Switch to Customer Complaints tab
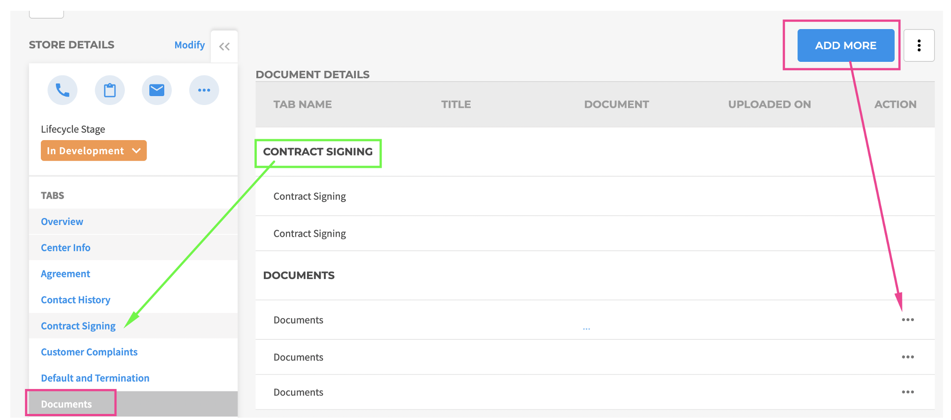The height and width of the screenshot is (420, 951). 89,352
